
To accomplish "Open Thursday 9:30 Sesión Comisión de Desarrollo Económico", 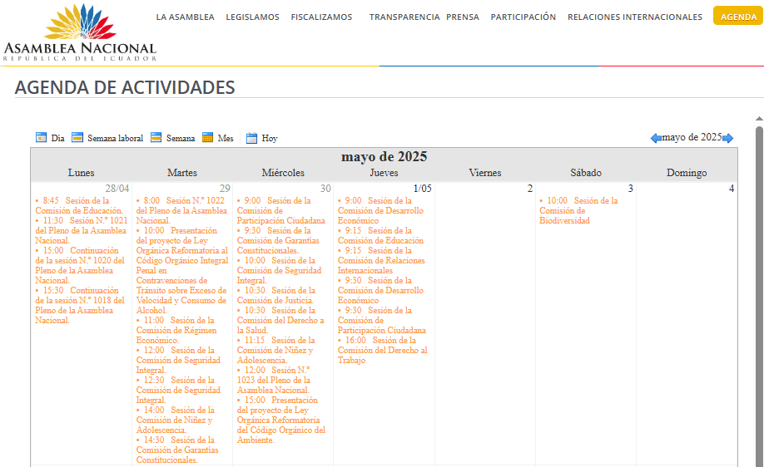I will click(380, 290).
